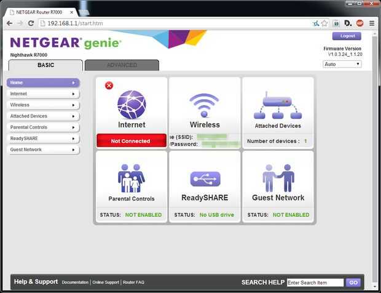Viewport: 381px width, 293px height.
Task: Click the Logout button
Action: (347, 36)
